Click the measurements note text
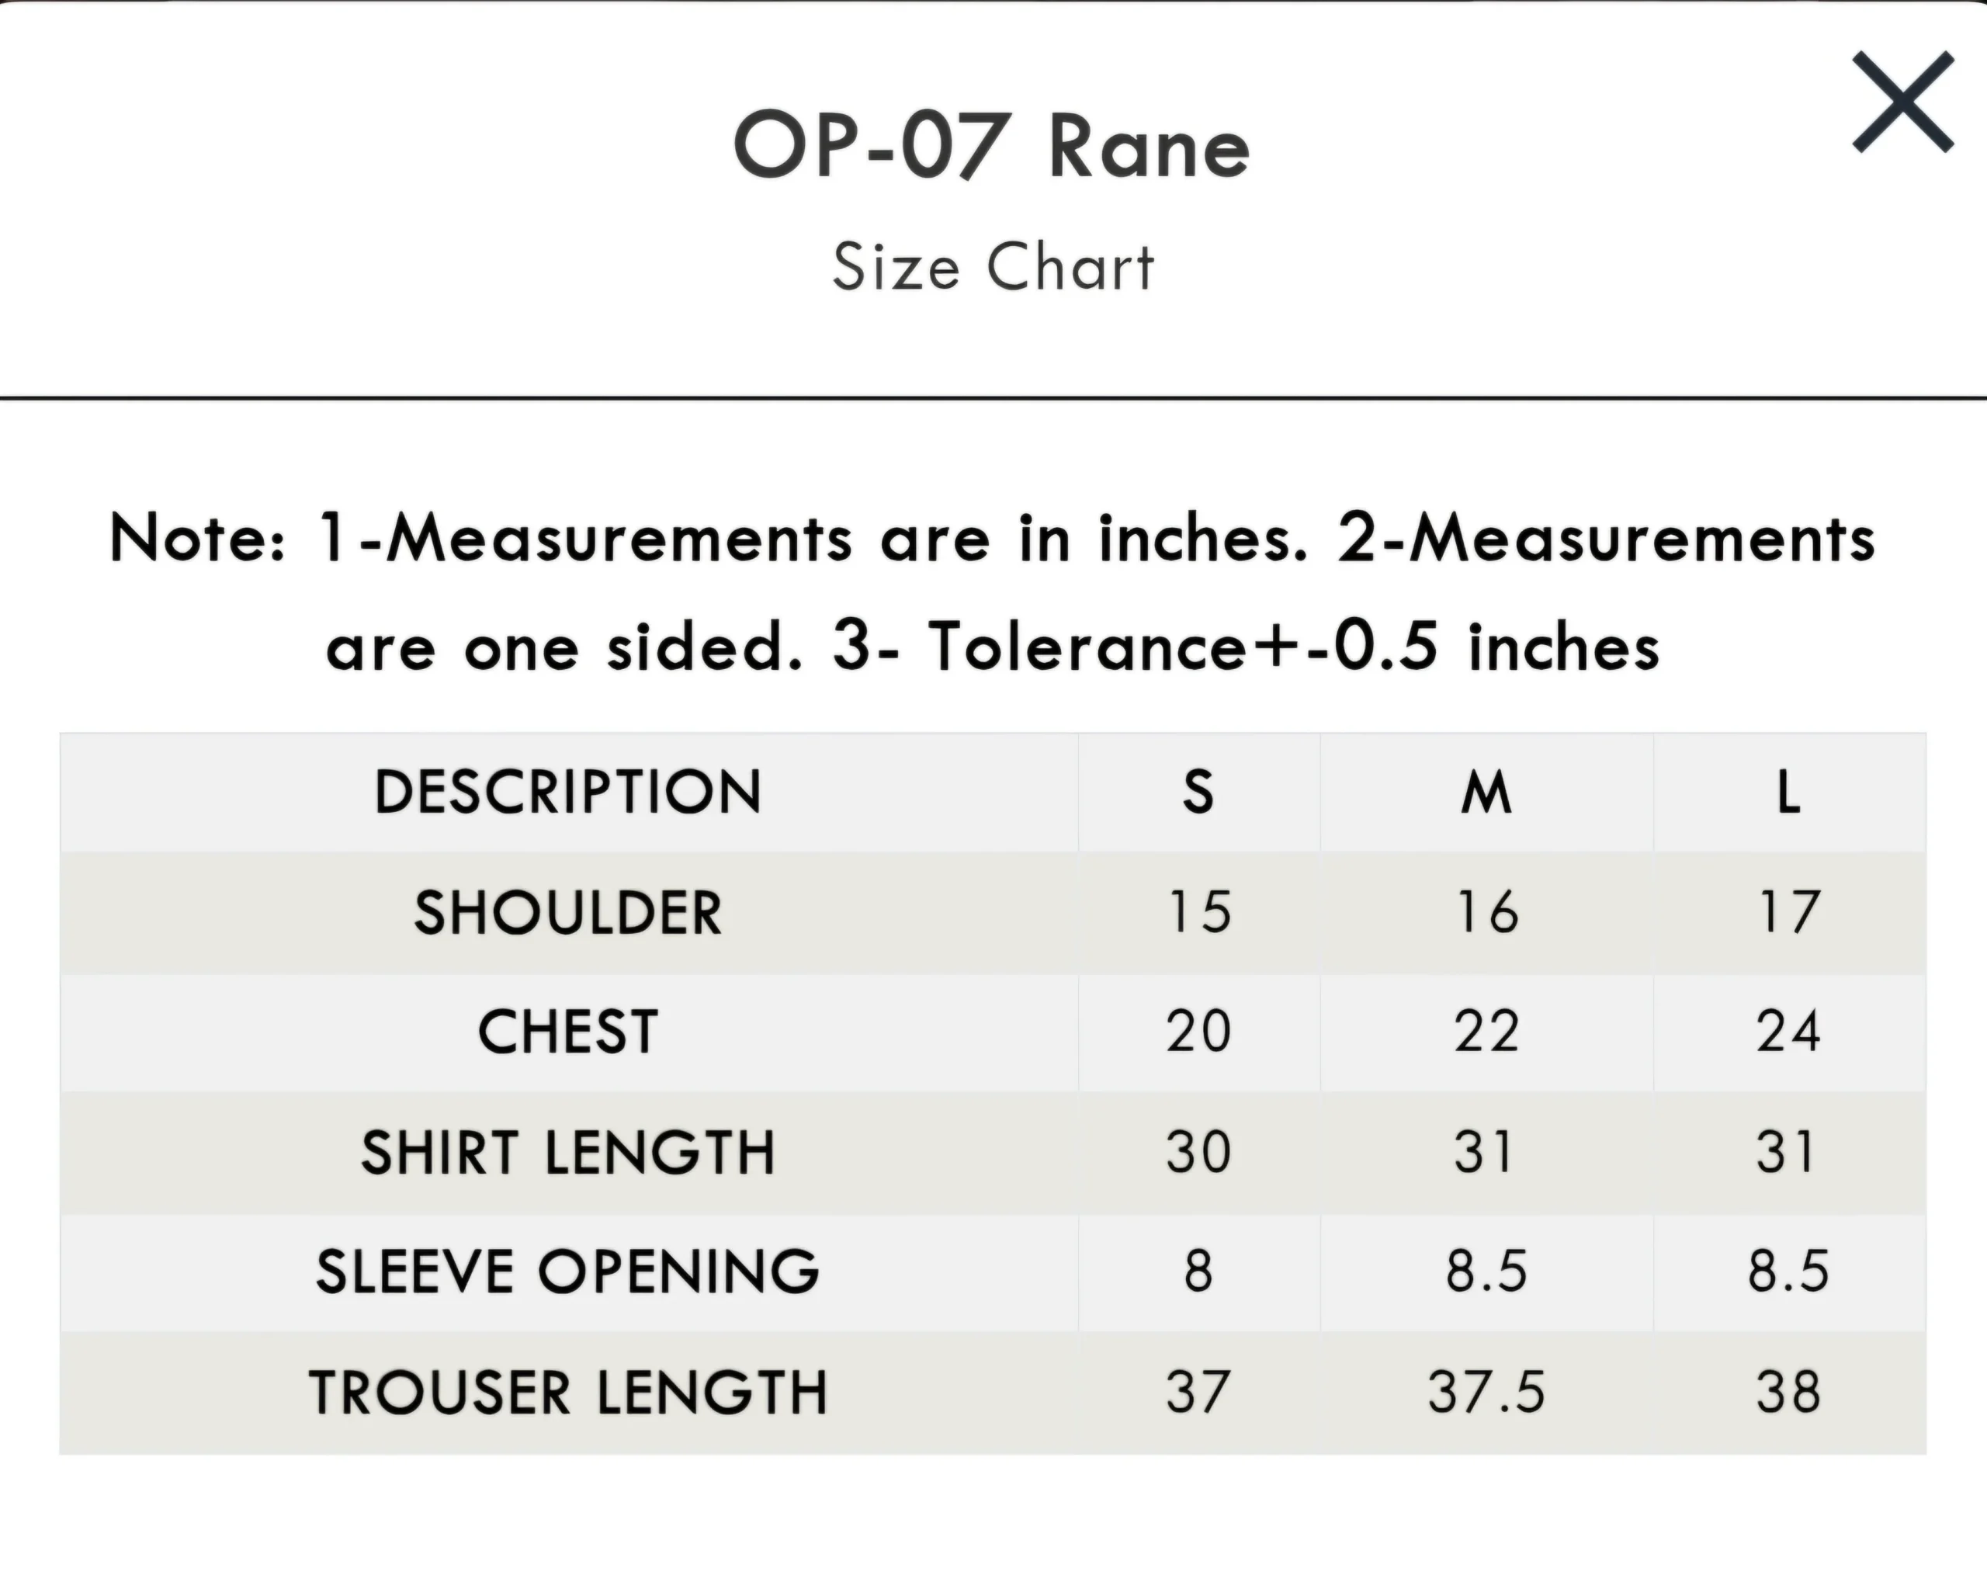 (x=993, y=591)
